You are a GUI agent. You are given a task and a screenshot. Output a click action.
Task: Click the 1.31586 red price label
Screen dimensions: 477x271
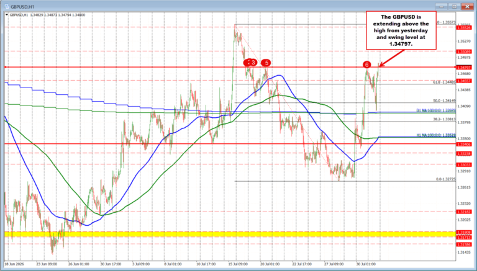click(x=463, y=244)
